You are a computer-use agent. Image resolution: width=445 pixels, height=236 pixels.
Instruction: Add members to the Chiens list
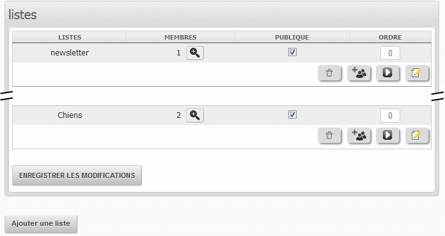pyautogui.click(x=359, y=136)
